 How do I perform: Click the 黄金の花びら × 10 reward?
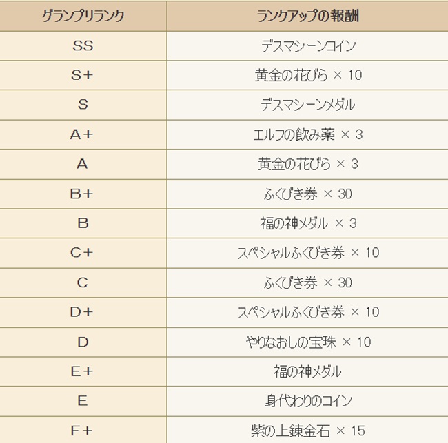click(x=308, y=75)
